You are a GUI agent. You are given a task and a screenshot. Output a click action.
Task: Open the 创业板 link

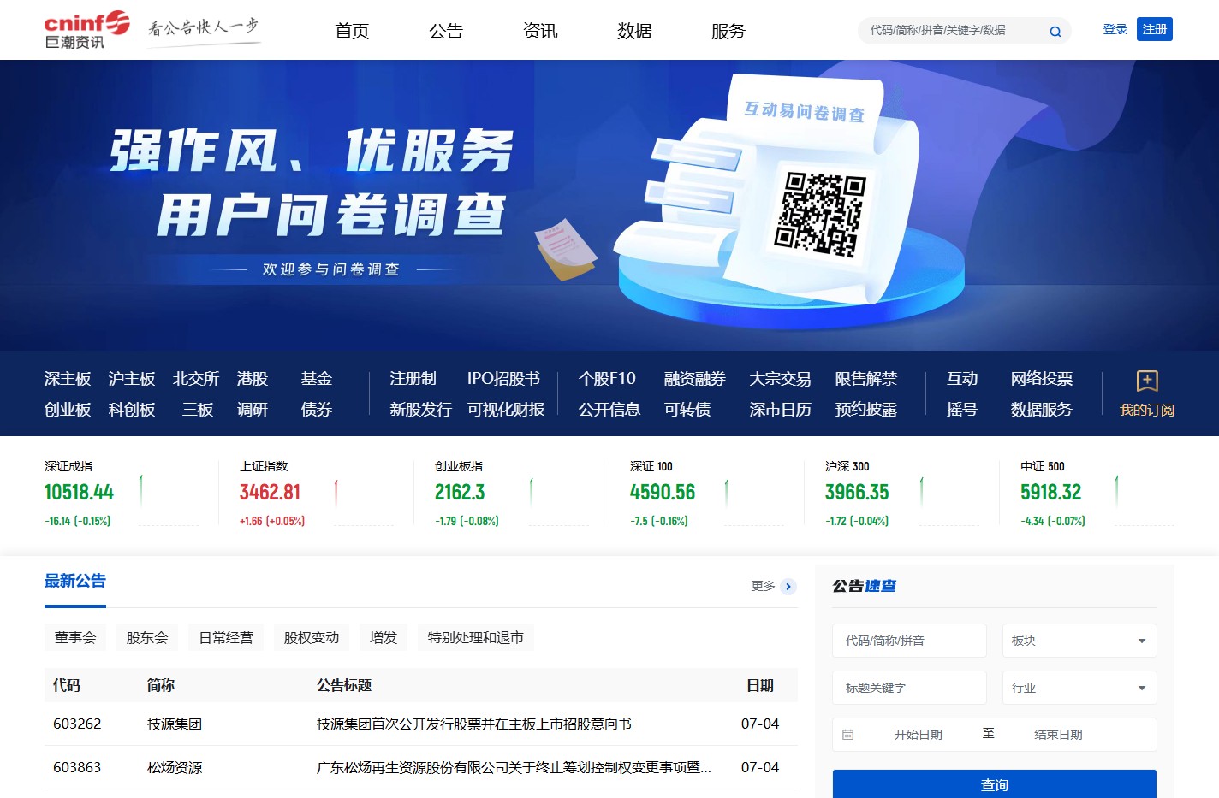68,410
